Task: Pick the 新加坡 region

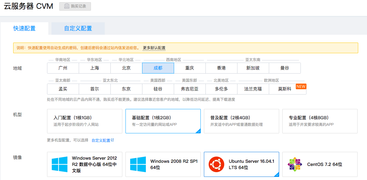Action: click(x=253, y=68)
